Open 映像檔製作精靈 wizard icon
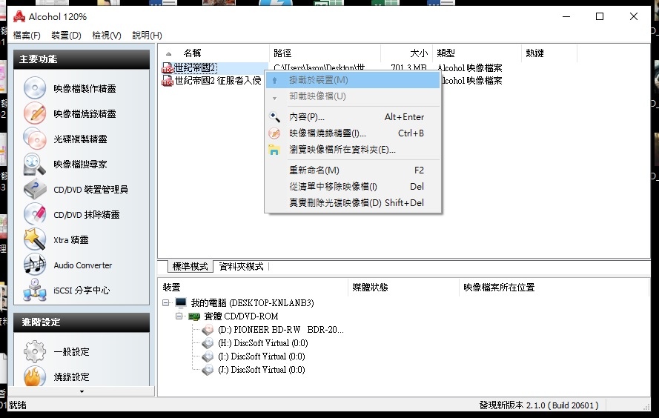 [x=34, y=88]
